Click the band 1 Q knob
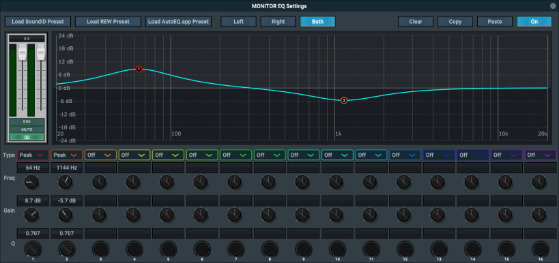The width and height of the screenshot is (559, 263). click(x=33, y=249)
